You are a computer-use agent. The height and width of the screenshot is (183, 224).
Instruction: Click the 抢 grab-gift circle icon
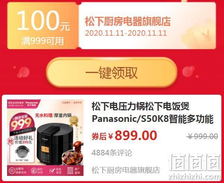pos(11,142)
